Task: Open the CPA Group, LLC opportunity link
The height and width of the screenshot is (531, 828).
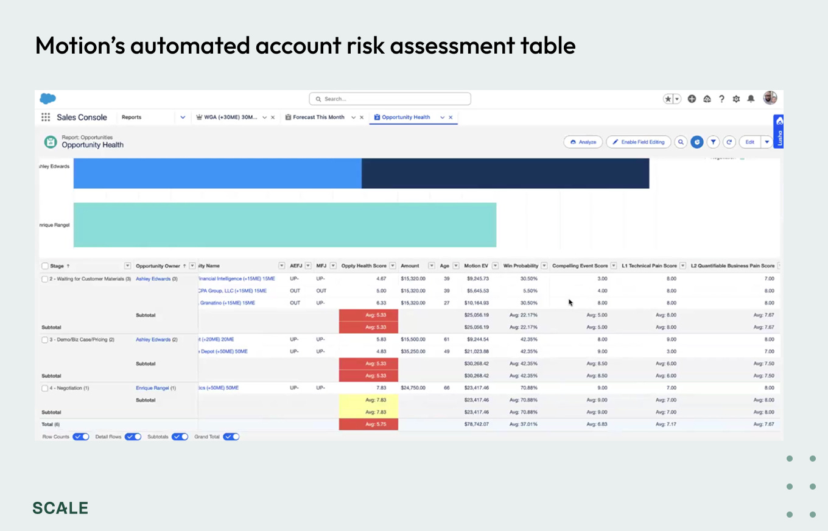Action: (x=233, y=291)
